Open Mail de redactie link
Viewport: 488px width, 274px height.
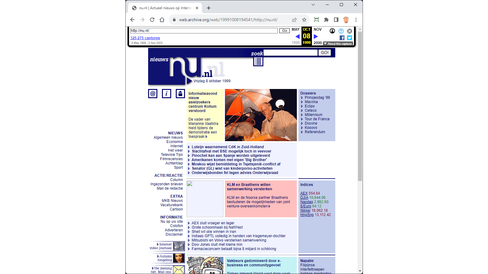click(x=170, y=188)
